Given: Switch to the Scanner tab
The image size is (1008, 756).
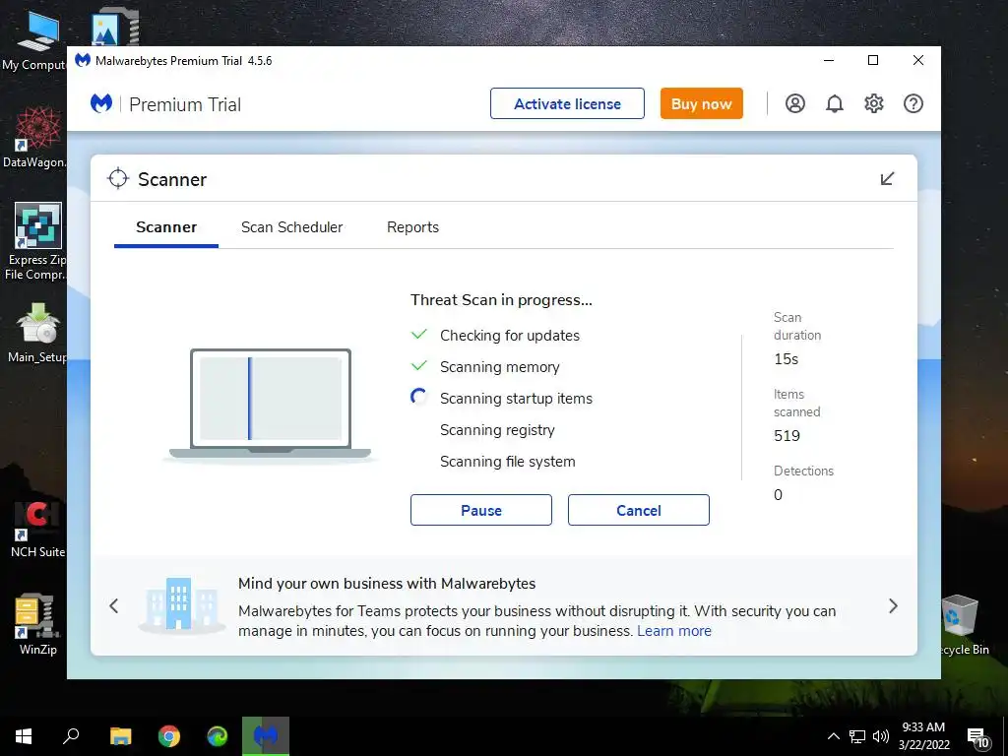Looking at the screenshot, I should pos(165,227).
